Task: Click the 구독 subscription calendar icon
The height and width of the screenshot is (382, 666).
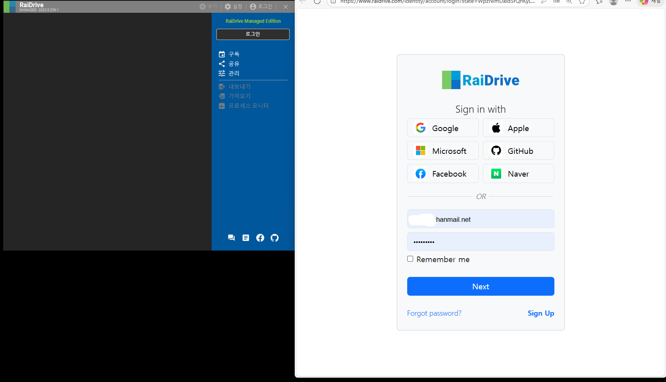Action: (x=222, y=54)
